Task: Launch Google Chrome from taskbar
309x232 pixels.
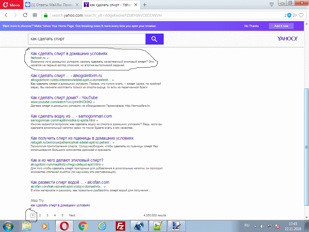Action: (83, 226)
